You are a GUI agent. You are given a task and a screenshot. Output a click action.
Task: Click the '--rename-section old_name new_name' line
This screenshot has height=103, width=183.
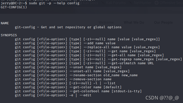click(76, 75)
